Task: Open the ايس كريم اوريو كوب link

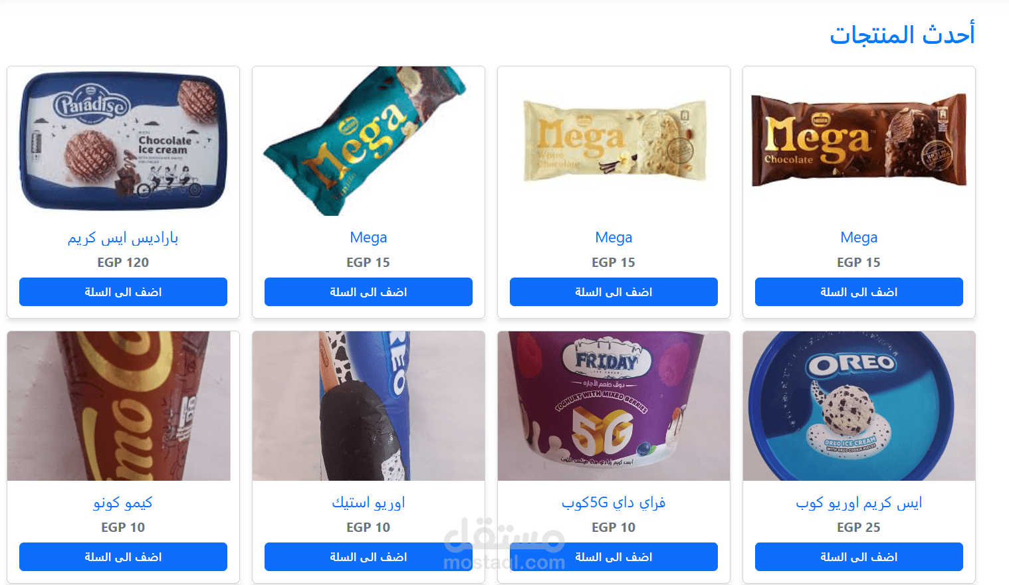Action: click(x=859, y=503)
